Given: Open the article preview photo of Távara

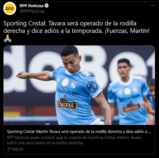Looking at the screenshot, I should tap(79, 85).
